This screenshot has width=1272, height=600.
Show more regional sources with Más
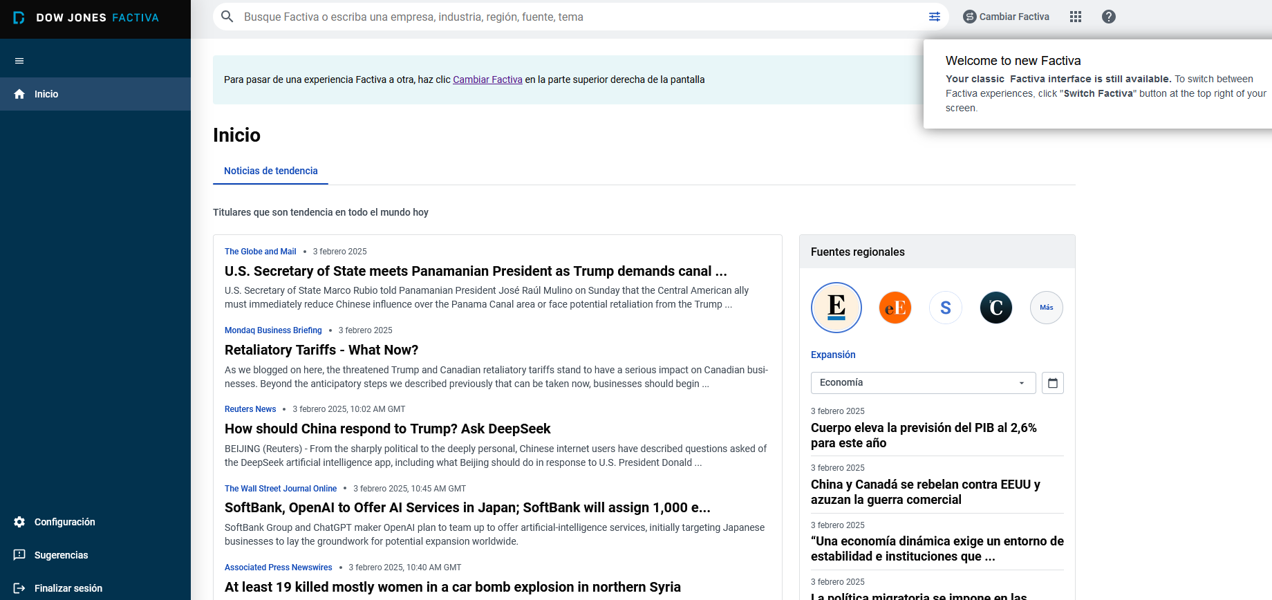coord(1047,308)
